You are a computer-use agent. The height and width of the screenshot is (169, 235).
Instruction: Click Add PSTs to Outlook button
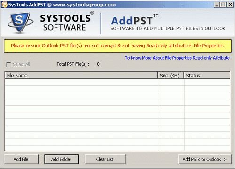[x=204, y=159]
